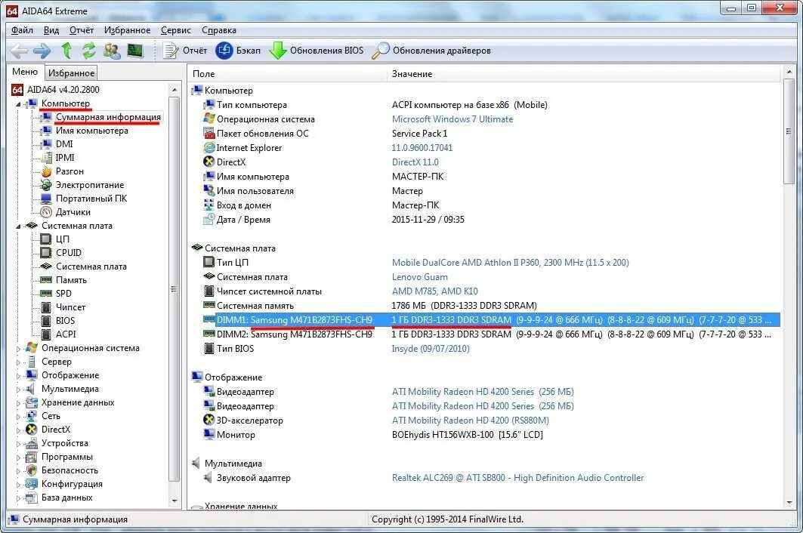Open the База данных tree item
The width and height of the screenshot is (803, 533).
pyautogui.click(x=66, y=498)
